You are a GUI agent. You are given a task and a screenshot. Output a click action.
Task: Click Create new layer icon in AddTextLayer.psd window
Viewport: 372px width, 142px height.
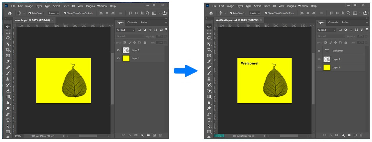coord(355,135)
